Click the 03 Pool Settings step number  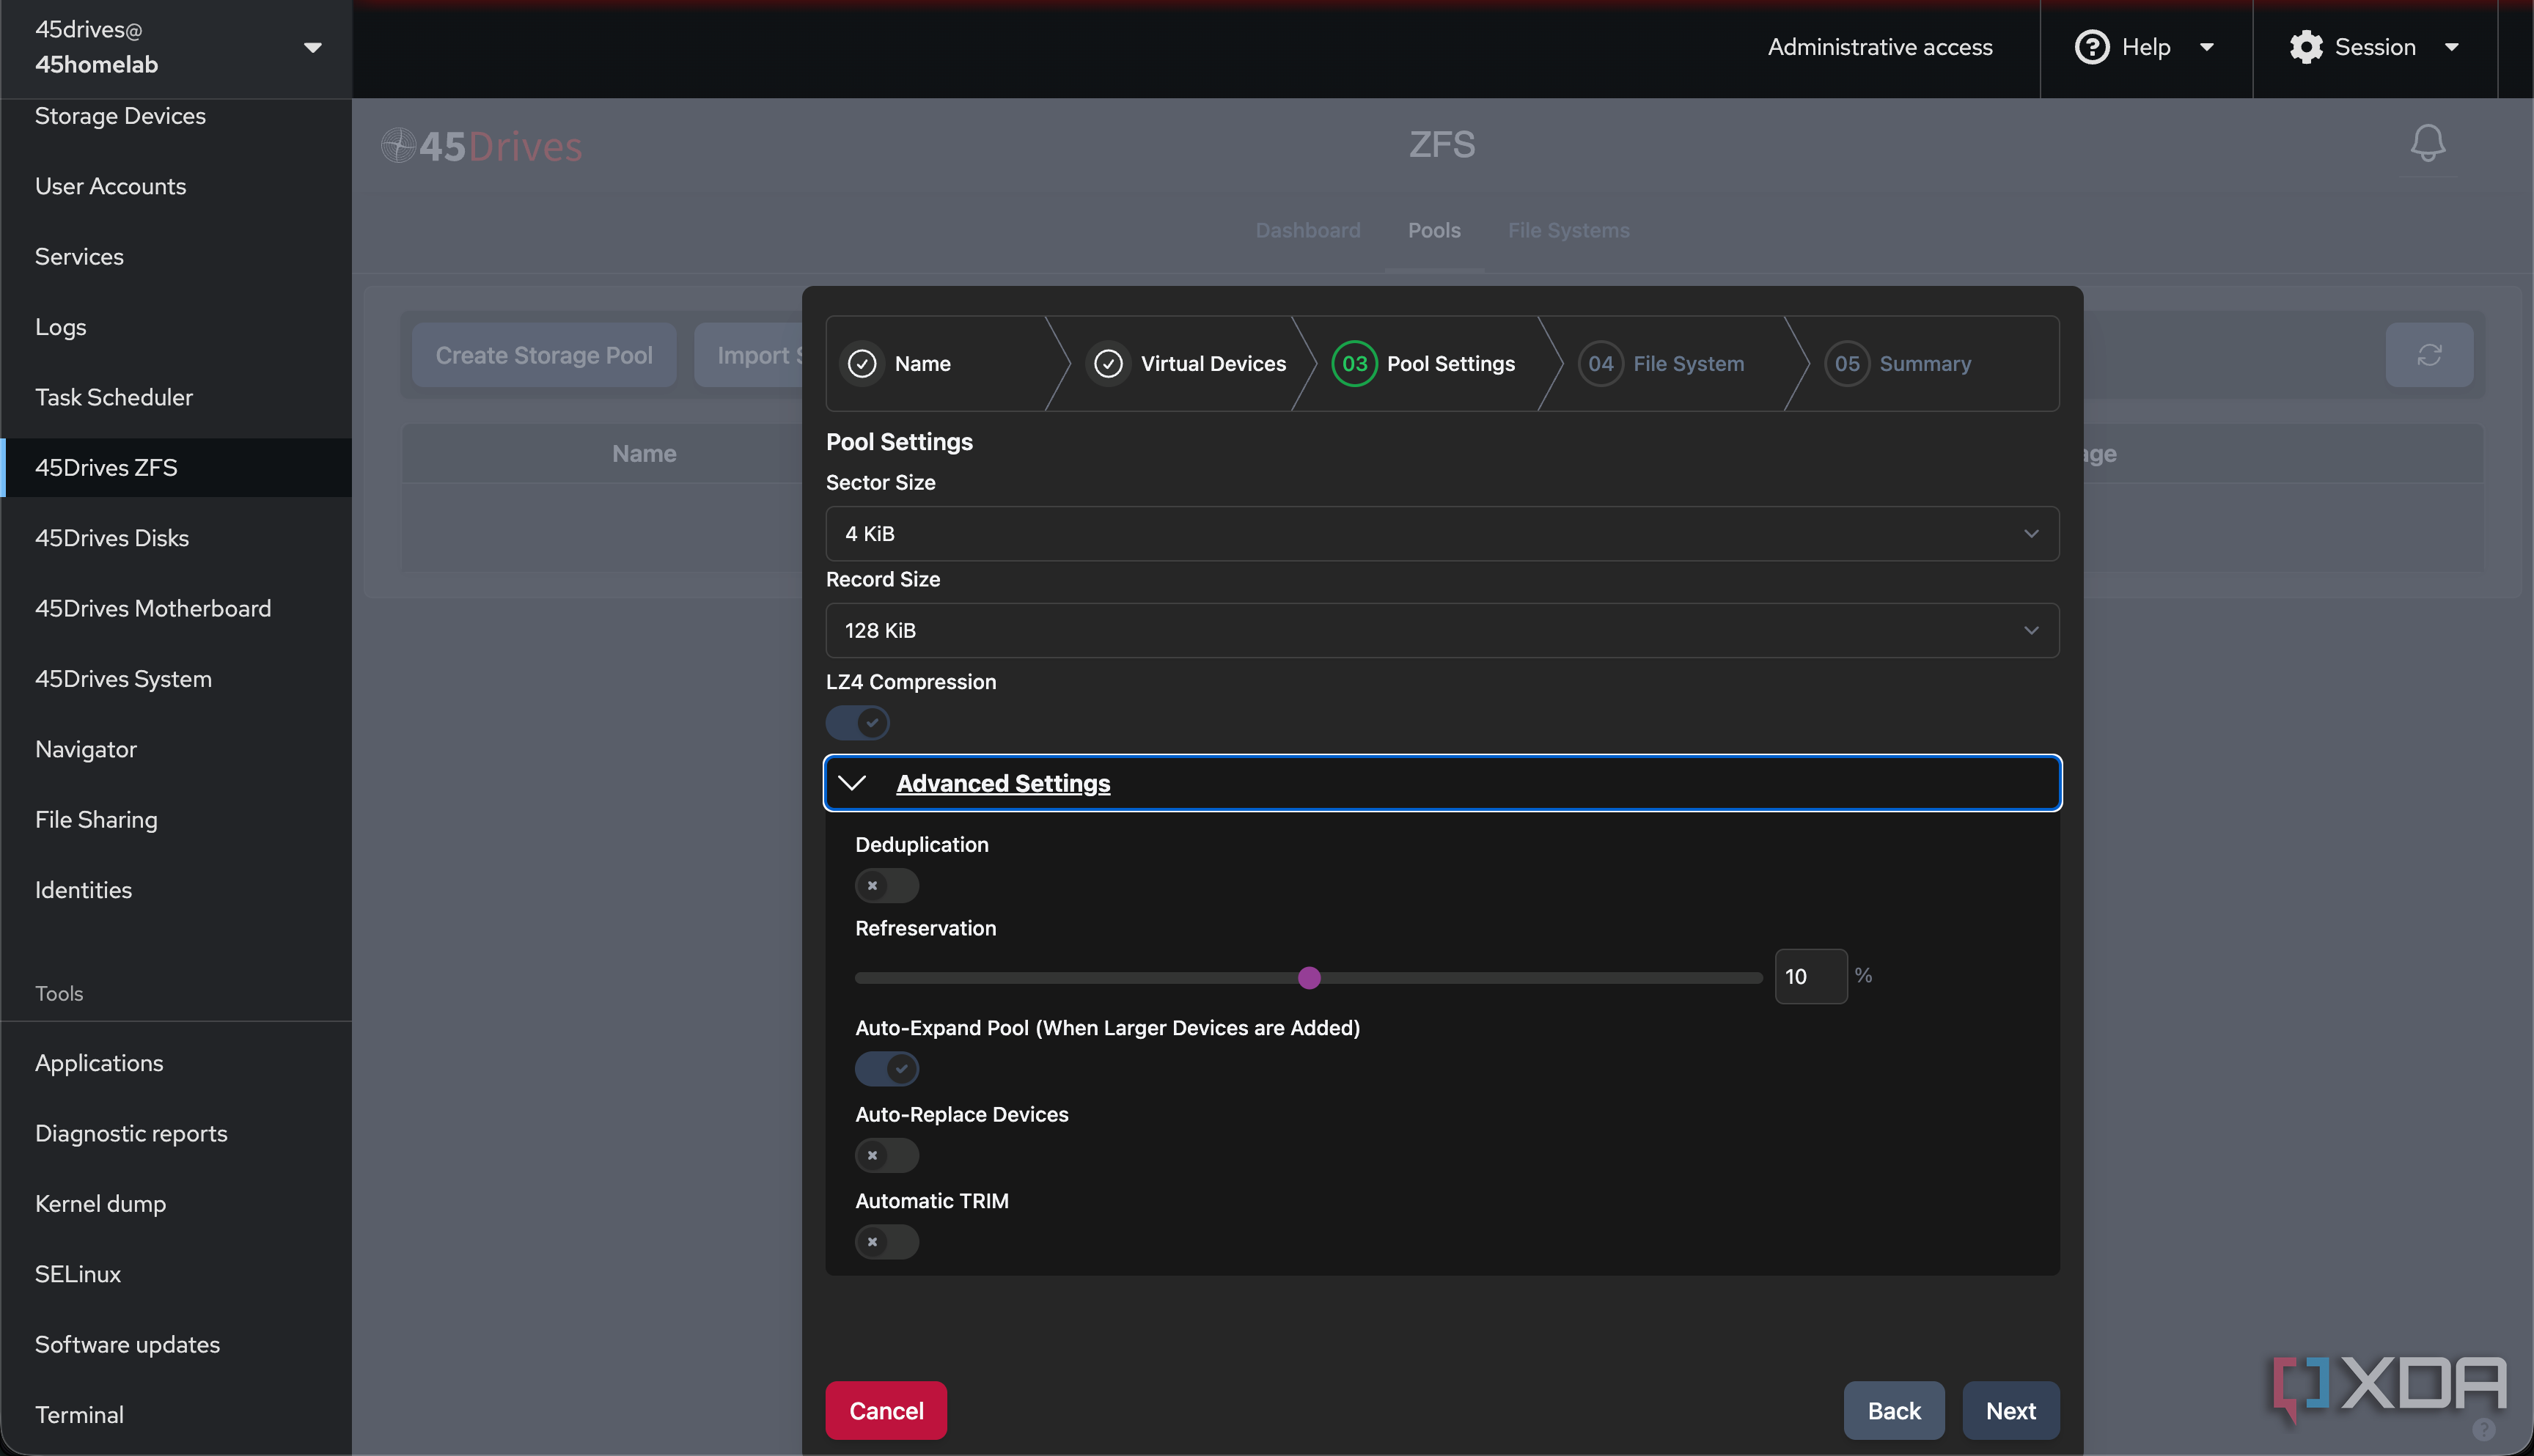(x=1354, y=364)
